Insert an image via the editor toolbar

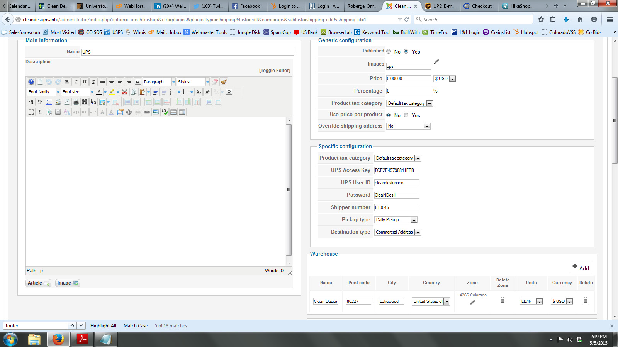click(156, 112)
